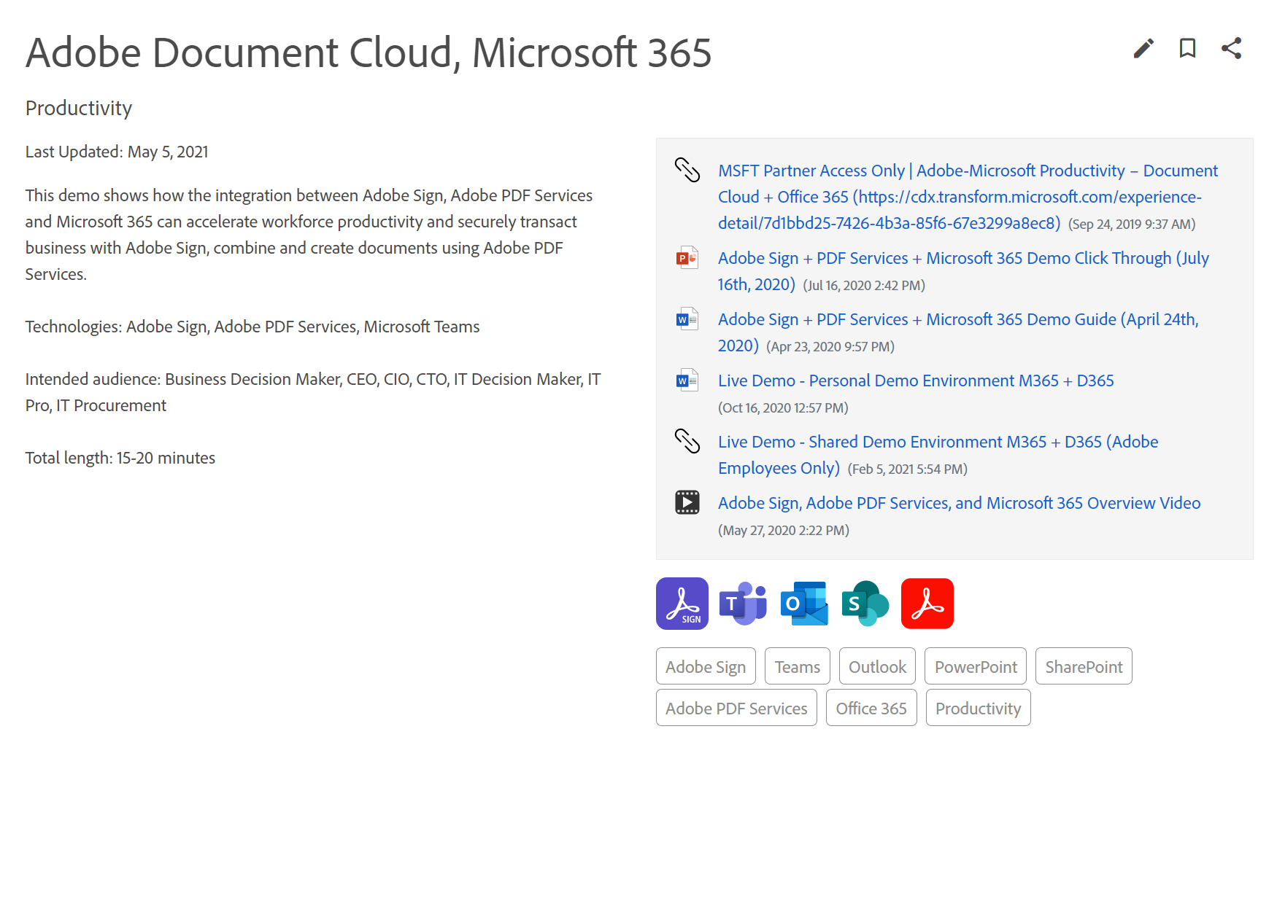Click link icon beside Shared Demo Environment

[x=687, y=441]
